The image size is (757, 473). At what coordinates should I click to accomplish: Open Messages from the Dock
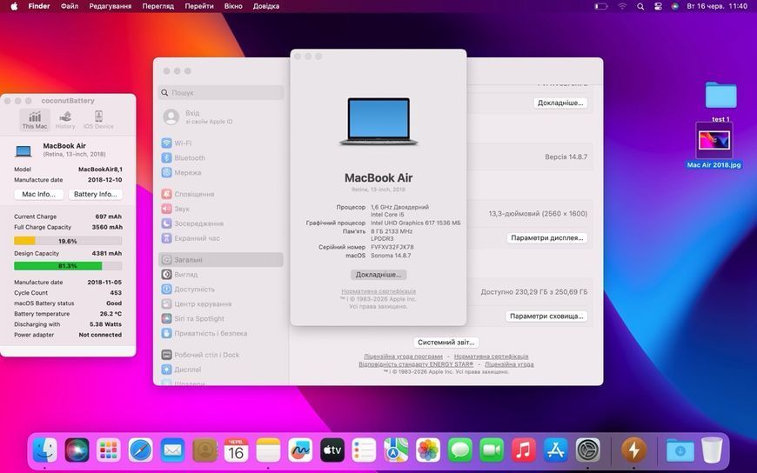click(459, 450)
